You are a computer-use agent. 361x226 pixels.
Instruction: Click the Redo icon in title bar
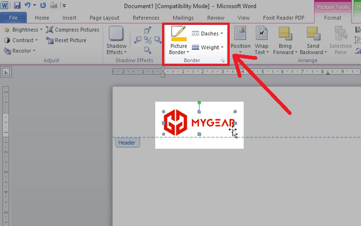pos(43,5)
